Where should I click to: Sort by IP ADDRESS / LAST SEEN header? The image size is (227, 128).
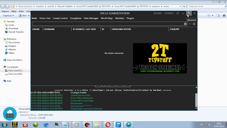84,29
